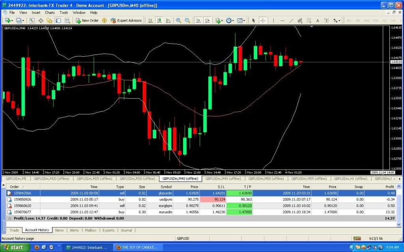Toggle the Navigator panel
This screenshot has height=252, width=404.
point(49,20)
